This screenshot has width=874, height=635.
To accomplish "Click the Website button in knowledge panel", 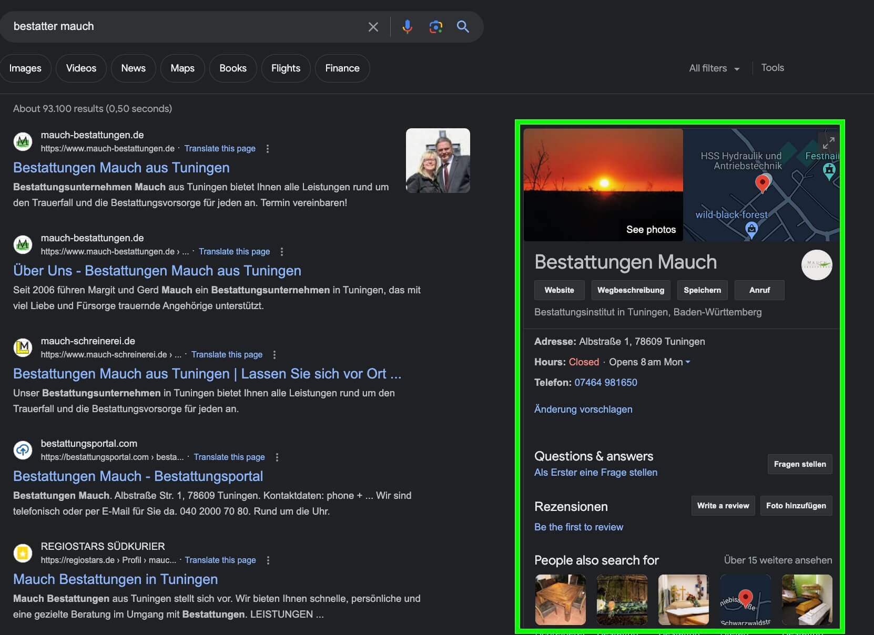I will [x=560, y=290].
